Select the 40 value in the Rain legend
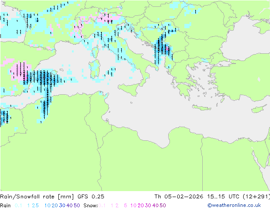Viewport: 270px width, 209px height. [69, 206]
